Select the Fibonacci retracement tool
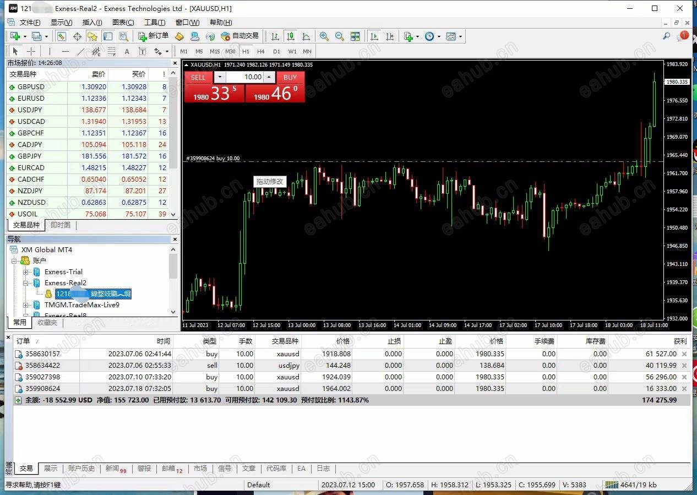The image size is (697, 495). [112, 51]
